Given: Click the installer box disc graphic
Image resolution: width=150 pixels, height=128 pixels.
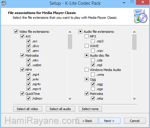Looking at the screenshot, I should point(140,16).
